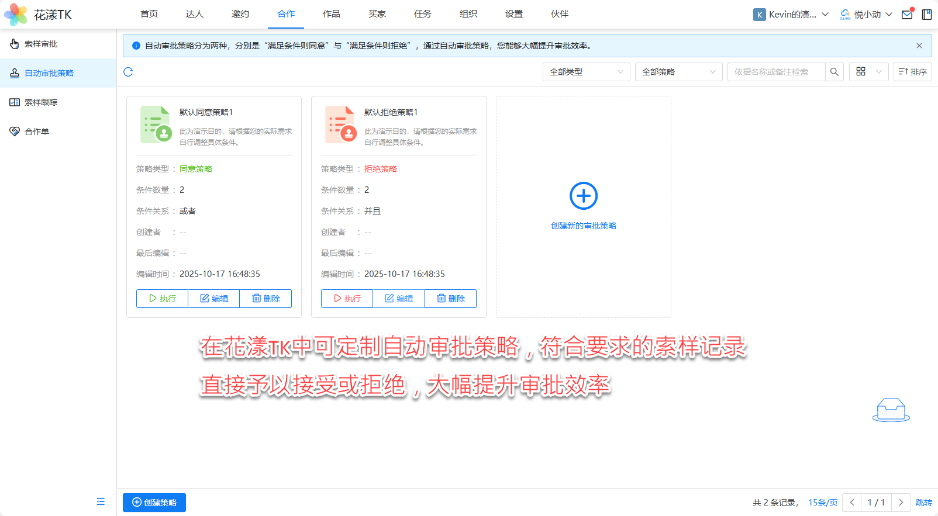The image size is (938, 516).
Task: Click 删除 on 默认拒绝策略1 card
Action: pos(450,299)
